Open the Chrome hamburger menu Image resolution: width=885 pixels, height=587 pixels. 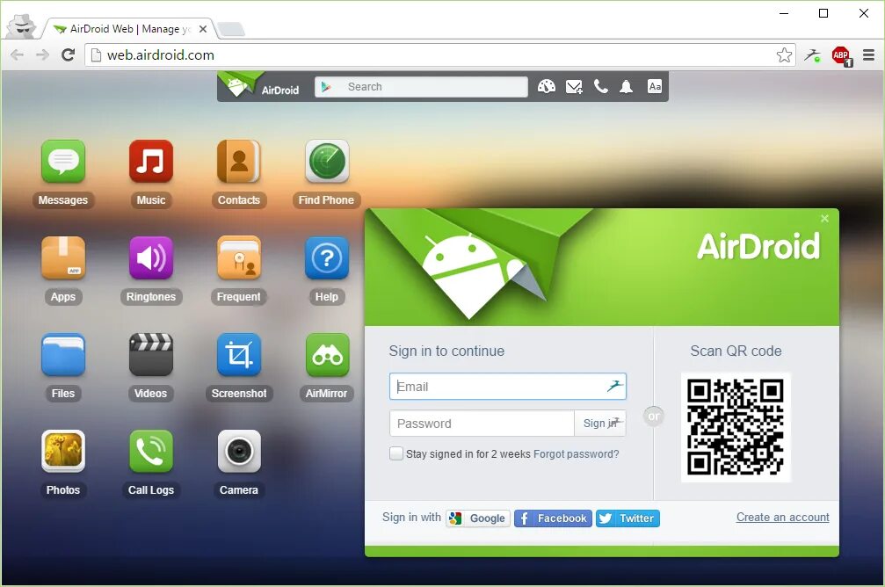coord(868,54)
